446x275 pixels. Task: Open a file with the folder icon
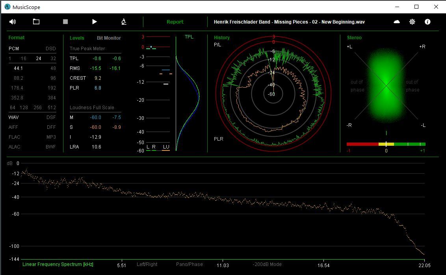click(x=36, y=22)
